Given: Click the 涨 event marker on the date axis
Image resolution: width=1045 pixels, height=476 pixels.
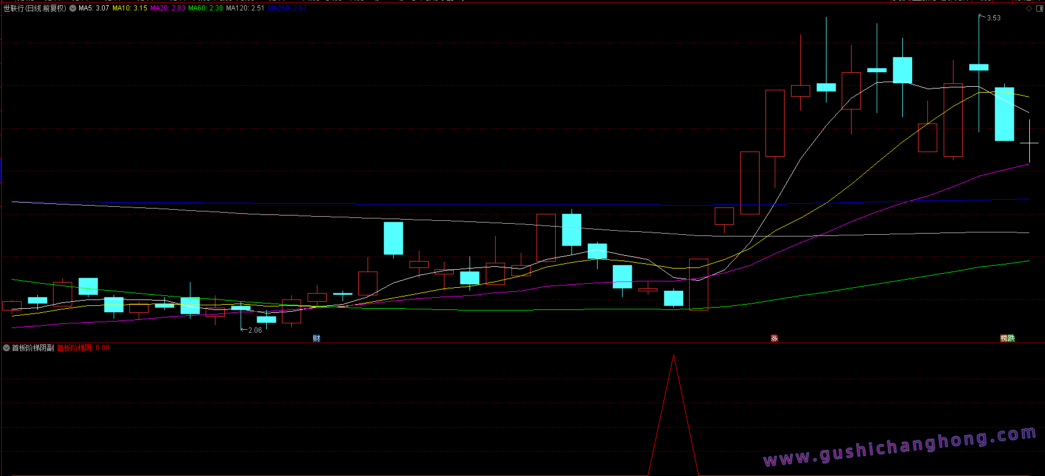Looking at the screenshot, I should [x=774, y=339].
